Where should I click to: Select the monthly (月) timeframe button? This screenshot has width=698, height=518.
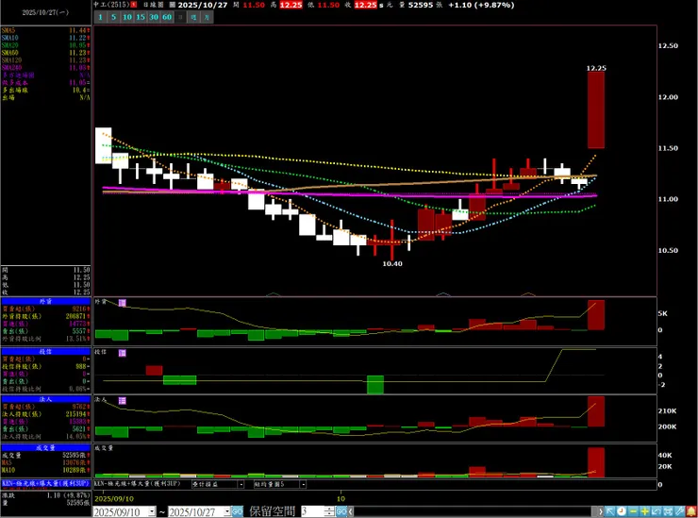[x=207, y=17]
